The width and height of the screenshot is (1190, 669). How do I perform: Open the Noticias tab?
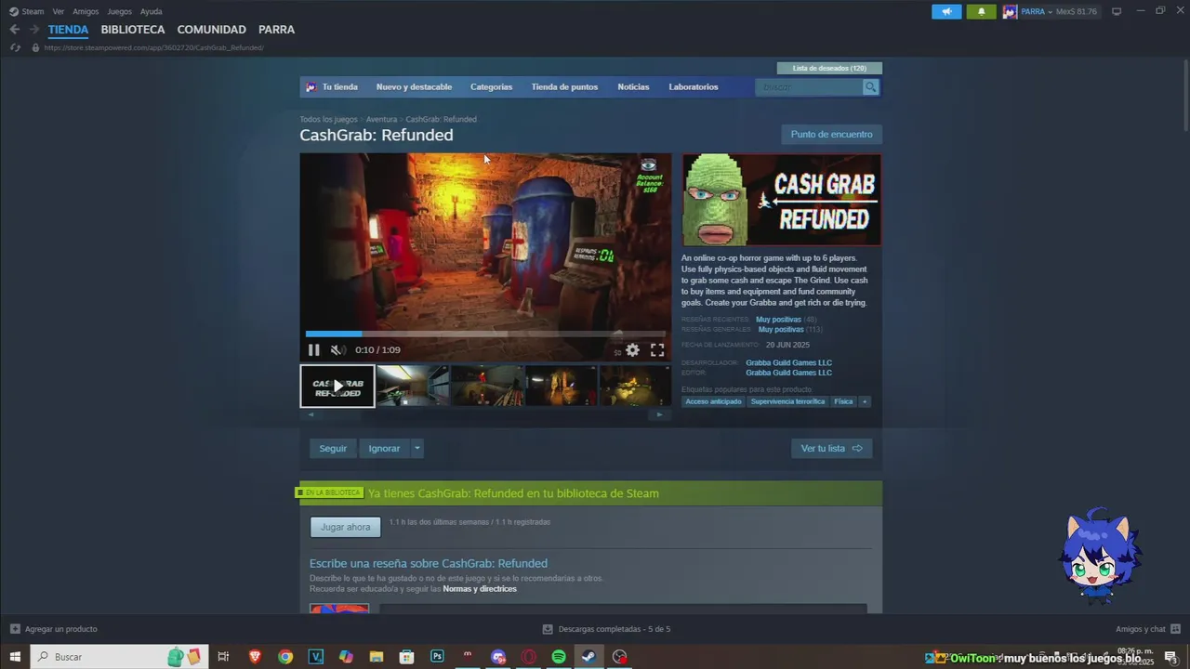(633, 87)
